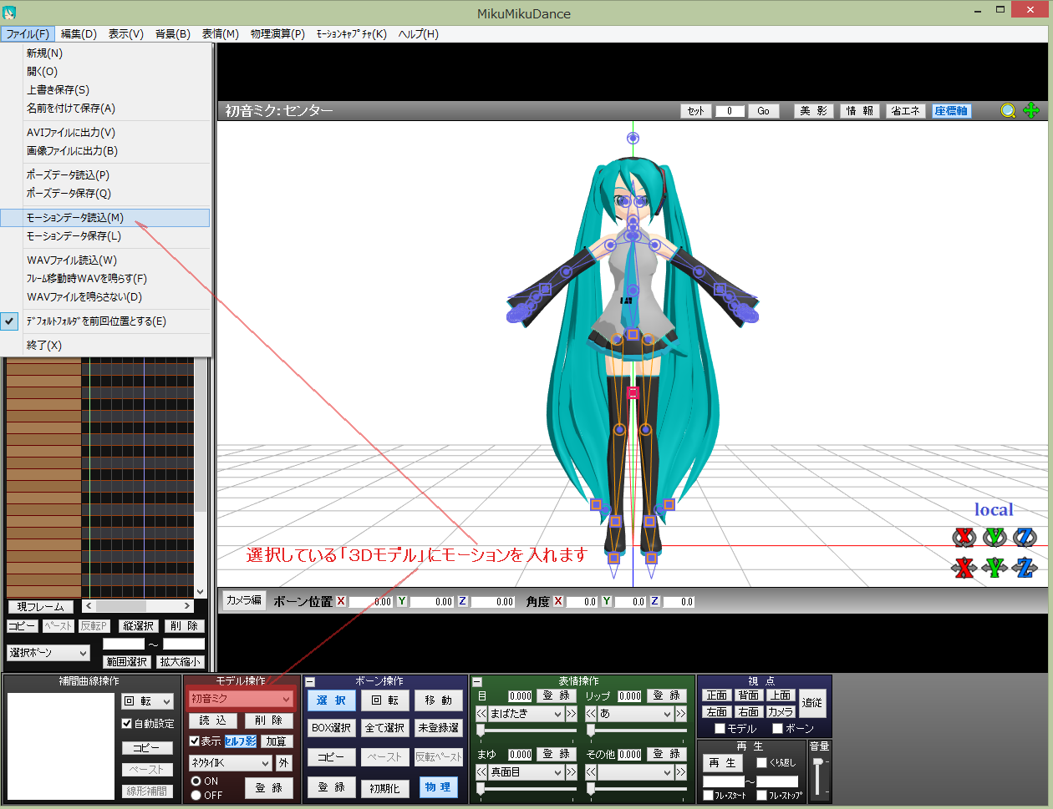Click the green Y move axis icon

pyautogui.click(x=994, y=568)
